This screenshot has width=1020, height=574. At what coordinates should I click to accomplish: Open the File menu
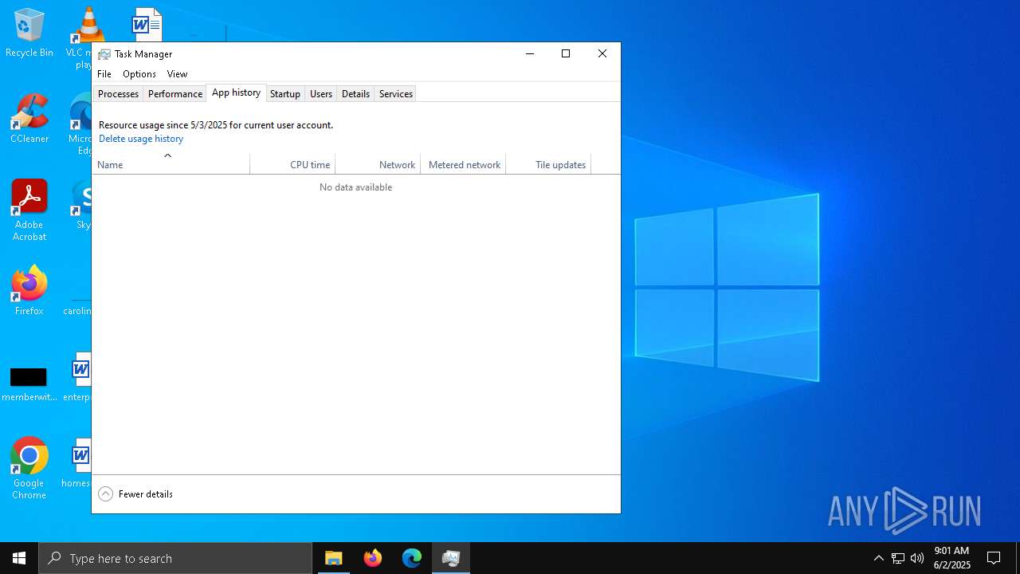pos(104,74)
